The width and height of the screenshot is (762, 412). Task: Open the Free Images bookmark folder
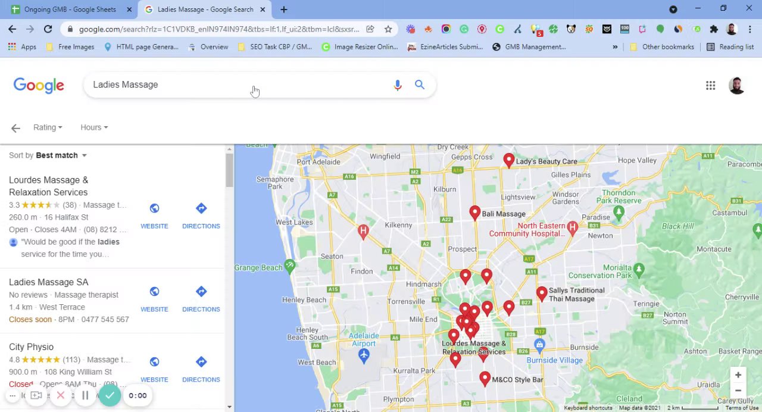click(70, 47)
